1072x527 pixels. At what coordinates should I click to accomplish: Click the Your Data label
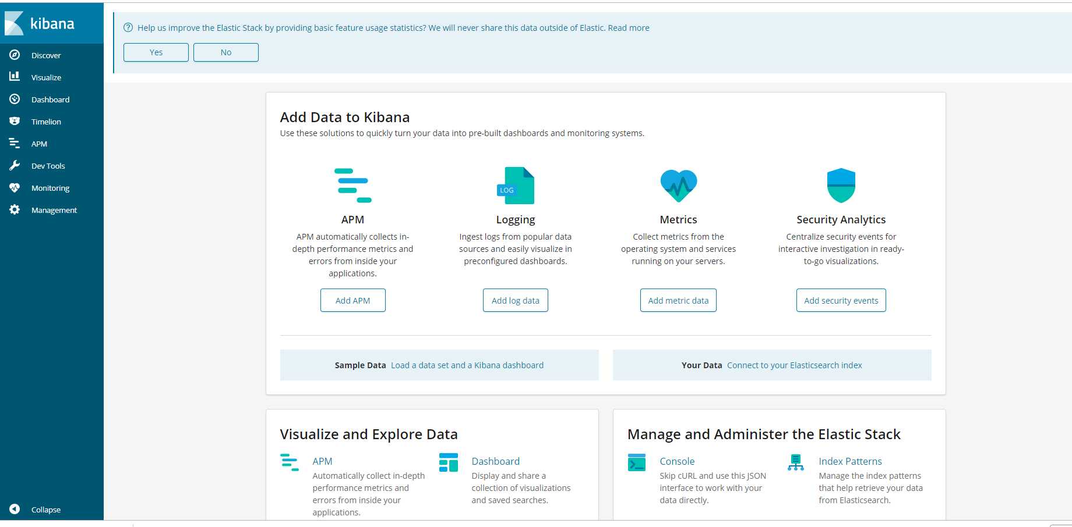point(701,365)
